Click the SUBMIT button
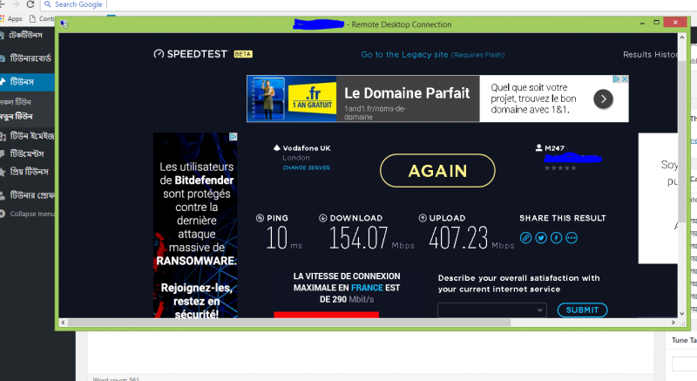 point(582,310)
